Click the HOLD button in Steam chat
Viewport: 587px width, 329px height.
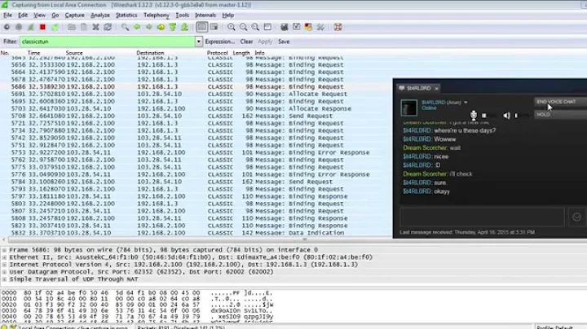click(560, 114)
